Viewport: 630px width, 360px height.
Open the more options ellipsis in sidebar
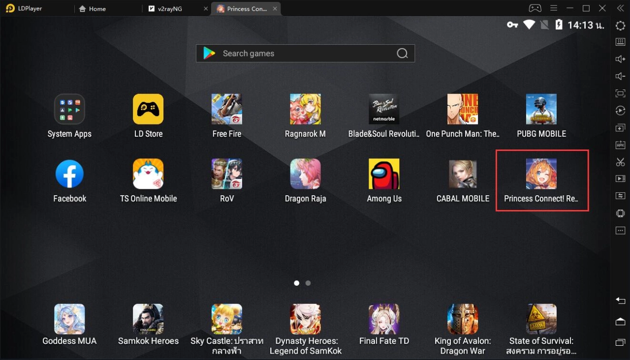620,230
